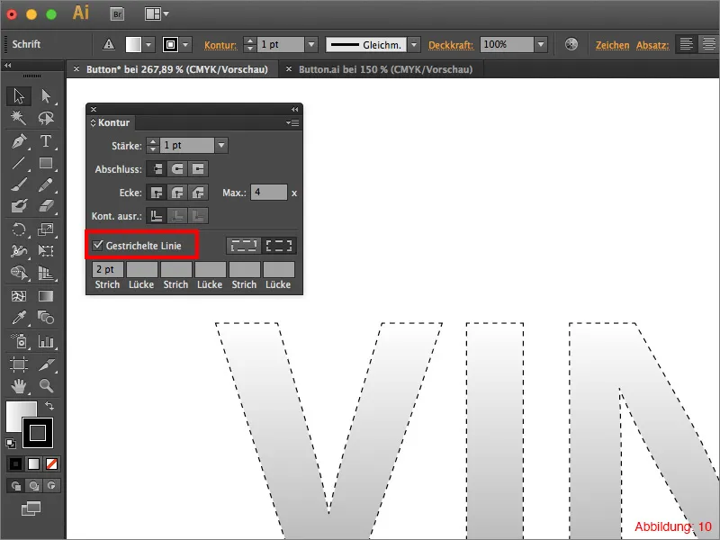Select the Paintbrush tool

tap(19, 184)
